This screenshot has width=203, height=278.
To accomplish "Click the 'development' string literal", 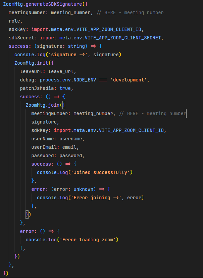I will click(x=129, y=80).
